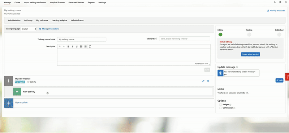Delete My new module with trash icon
This screenshot has width=289, height=133.
click(208, 81)
